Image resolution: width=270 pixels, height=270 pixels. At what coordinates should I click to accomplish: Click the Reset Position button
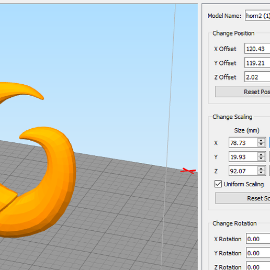tap(243, 92)
